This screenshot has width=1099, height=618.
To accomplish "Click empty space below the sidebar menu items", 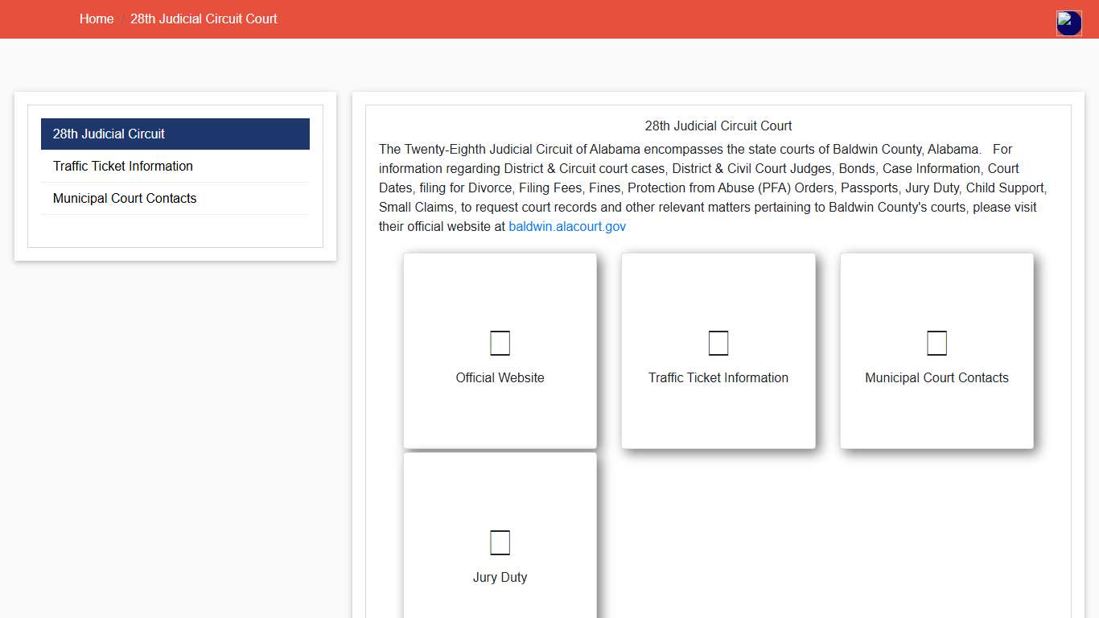I will click(x=175, y=231).
